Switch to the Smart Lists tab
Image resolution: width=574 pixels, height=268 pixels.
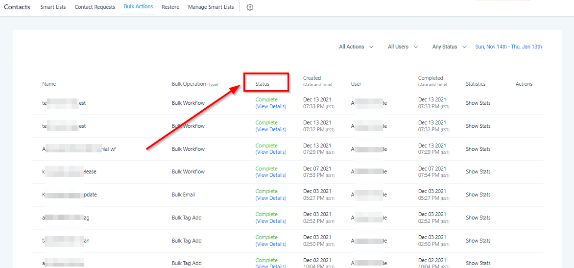pyautogui.click(x=54, y=7)
